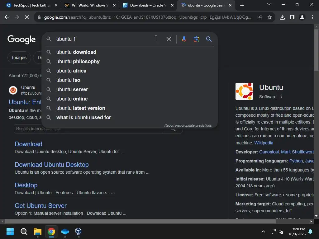Switch to Downloads Oracle tab
Viewport: 319px width, 239px height.
(x=148, y=5)
